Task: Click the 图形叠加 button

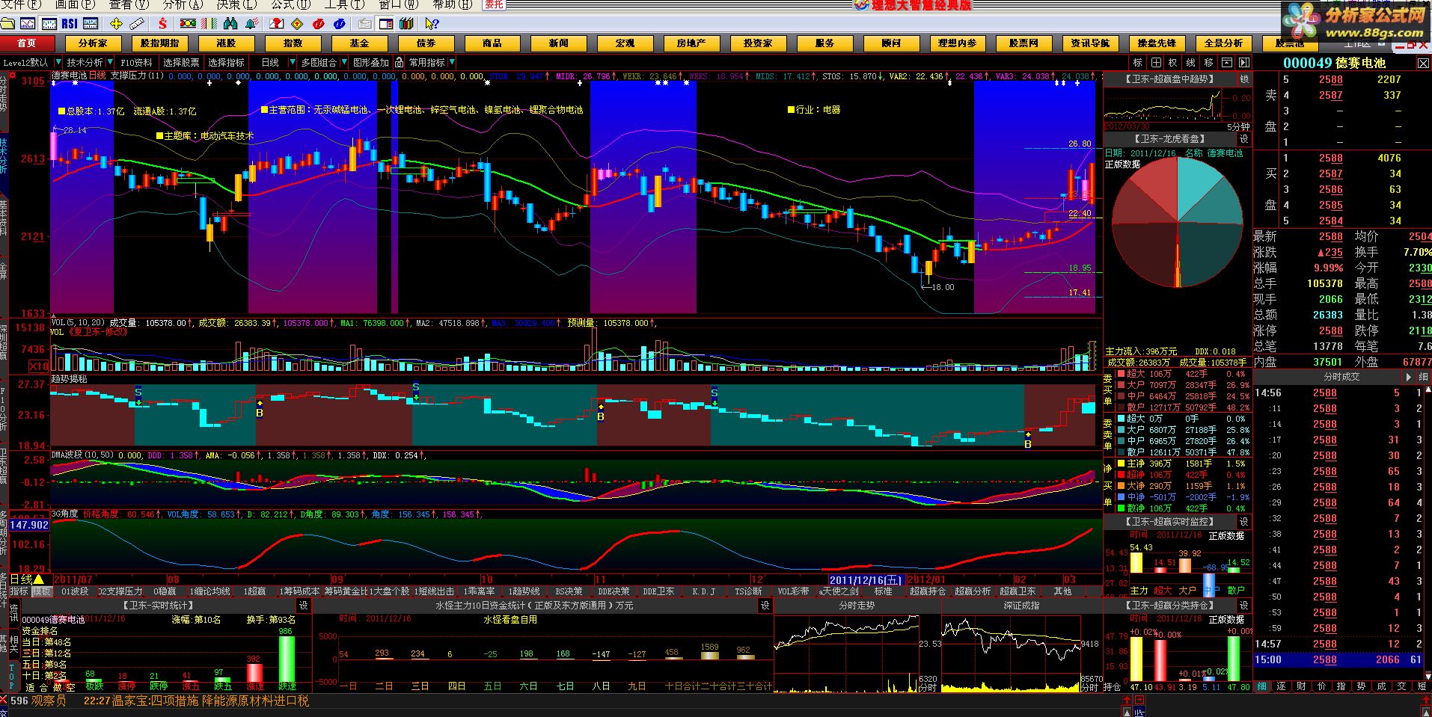Action: coord(371,63)
